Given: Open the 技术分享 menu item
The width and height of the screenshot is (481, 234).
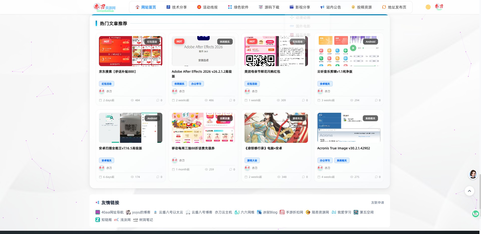Looking at the screenshot, I should click(177, 7).
